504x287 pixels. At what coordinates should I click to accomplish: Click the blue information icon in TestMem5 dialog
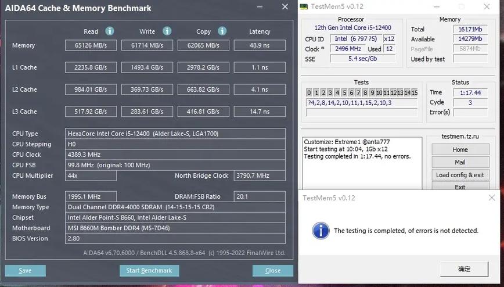(x=321, y=231)
